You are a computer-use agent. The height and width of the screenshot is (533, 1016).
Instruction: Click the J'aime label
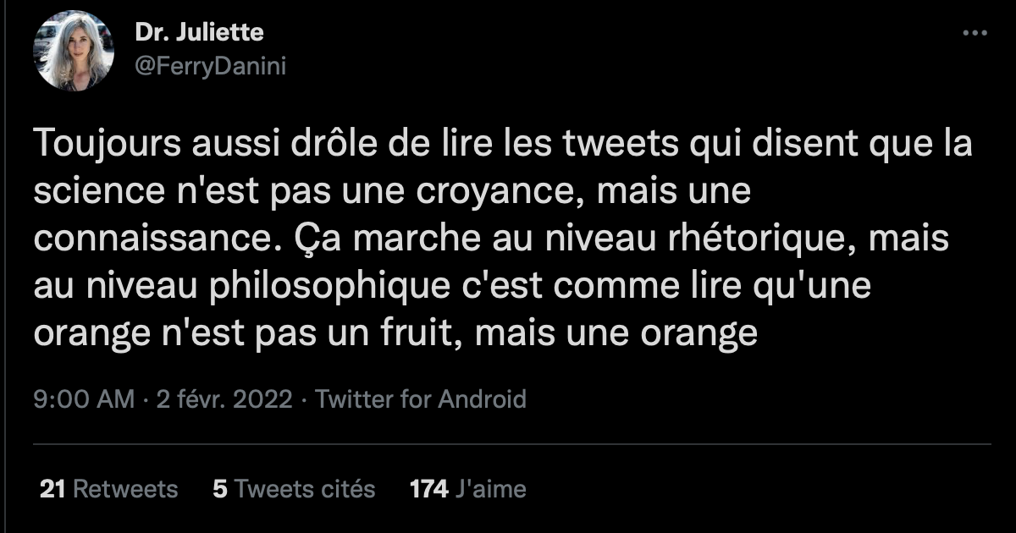pos(491,489)
